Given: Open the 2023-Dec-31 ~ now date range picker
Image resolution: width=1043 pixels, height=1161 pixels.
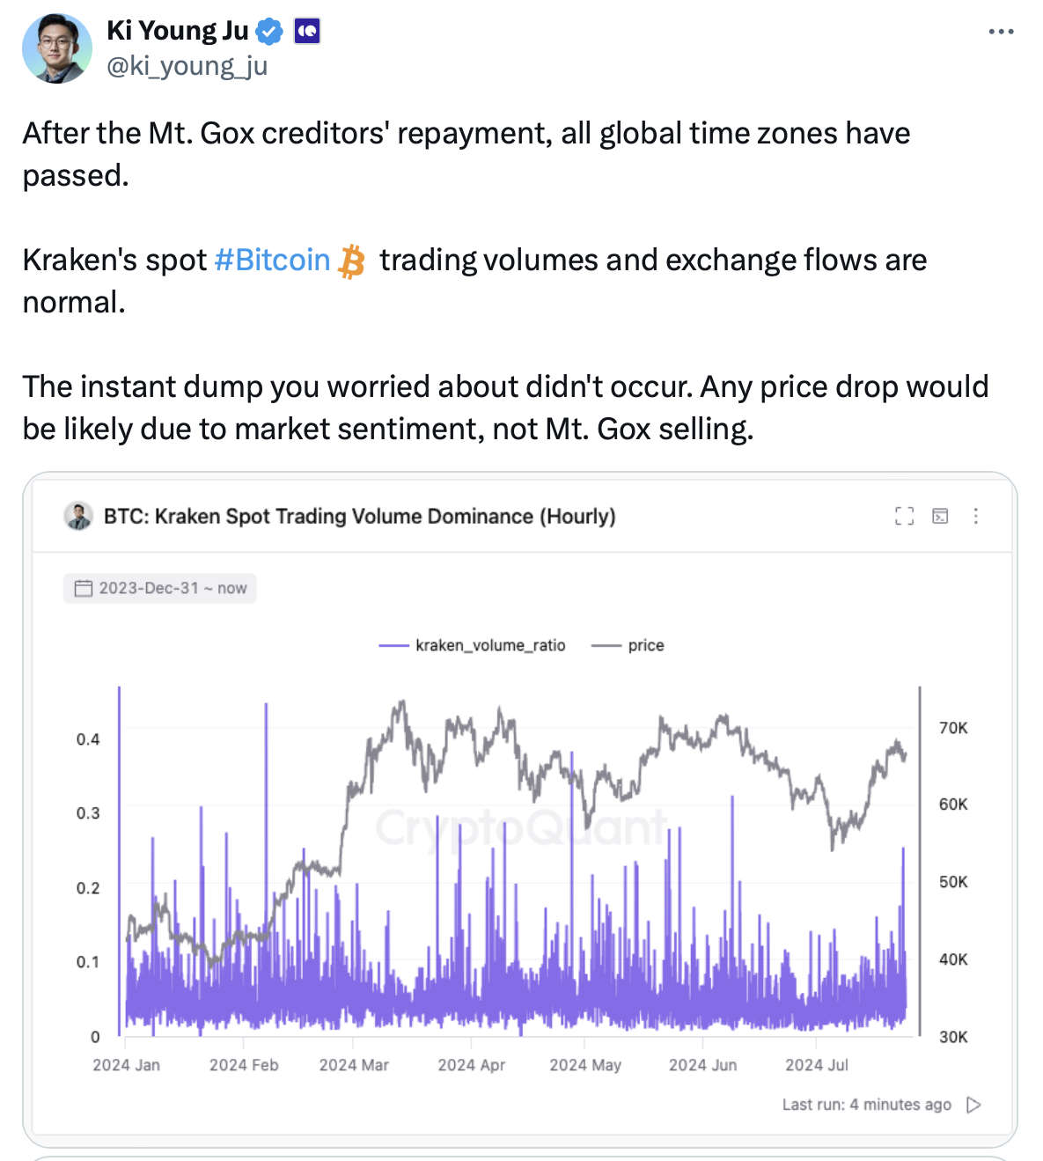Looking at the screenshot, I should (x=160, y=588).
